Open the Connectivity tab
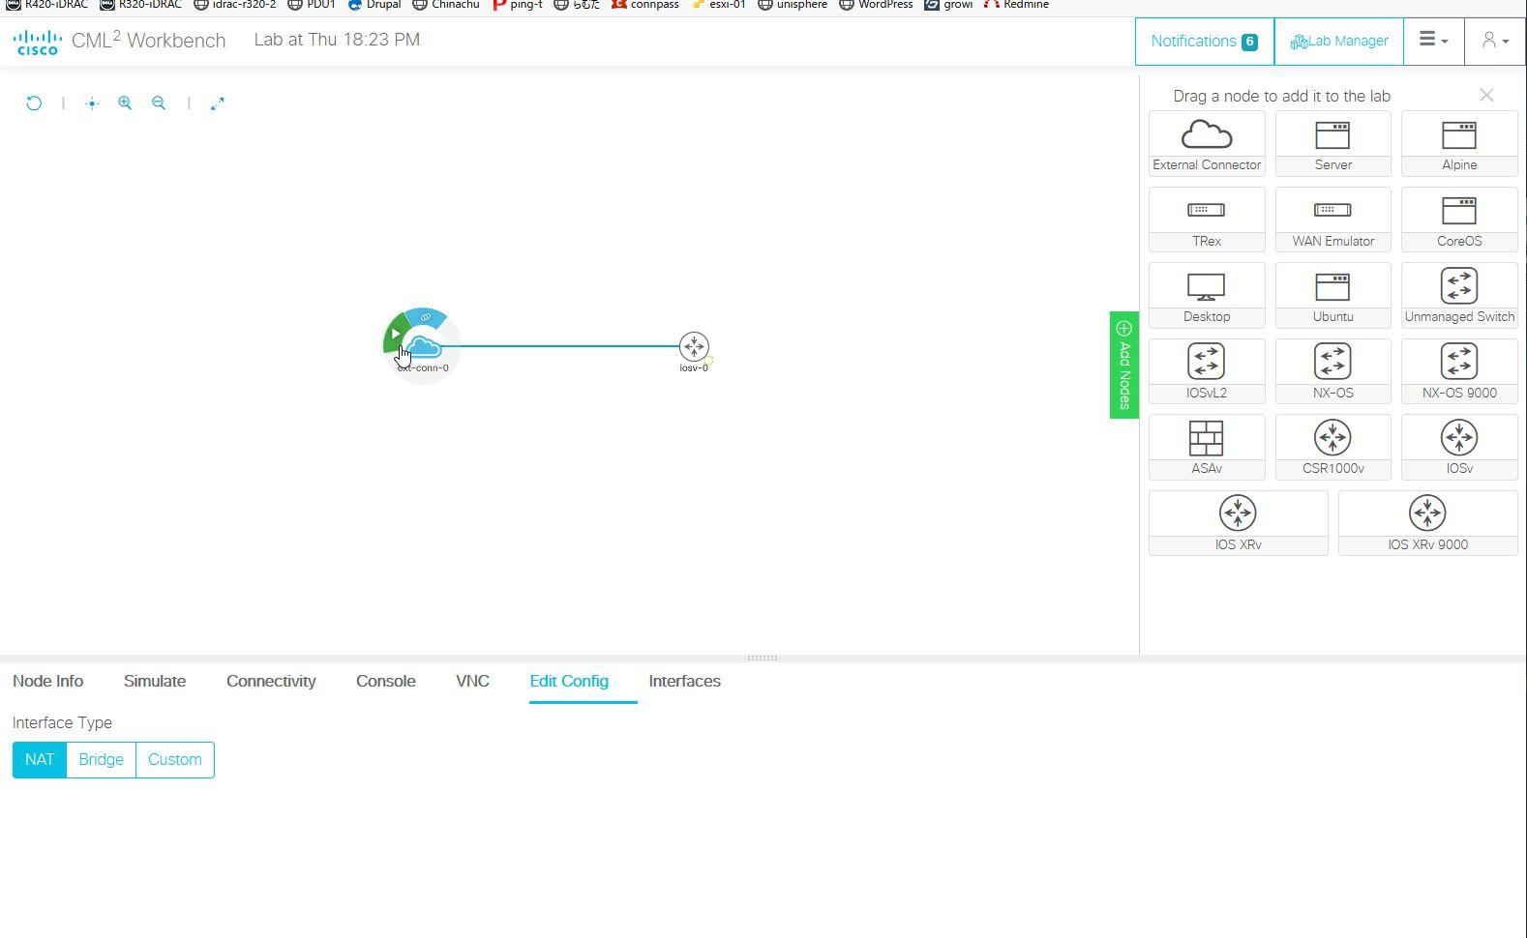This screenshot has height=938, width=1527. (x=271, y=681)
